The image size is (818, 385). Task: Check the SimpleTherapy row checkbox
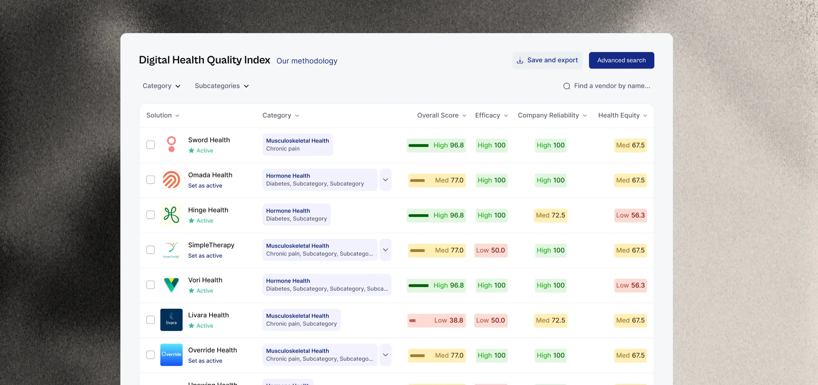coord(150,250)
